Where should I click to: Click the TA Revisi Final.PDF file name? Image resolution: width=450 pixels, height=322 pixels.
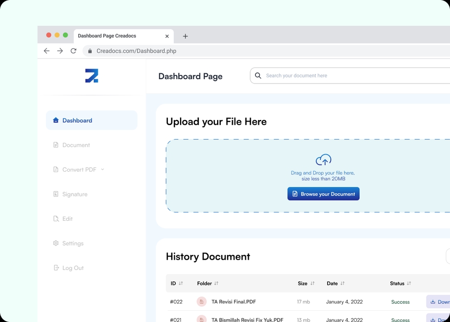click(233, 302)
